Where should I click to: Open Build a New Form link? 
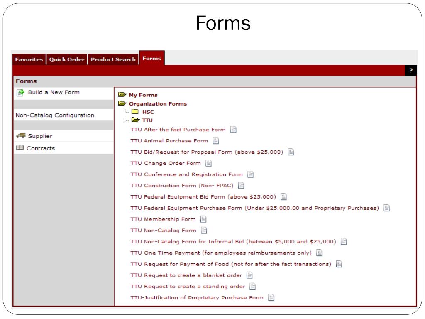54,93
